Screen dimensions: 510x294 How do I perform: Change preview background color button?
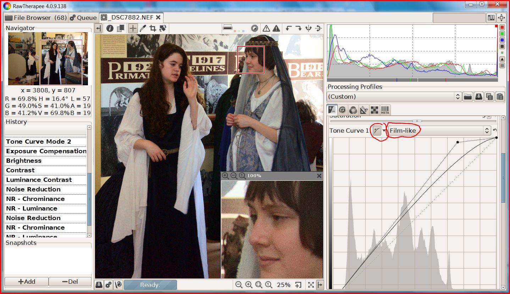point(228,28)
